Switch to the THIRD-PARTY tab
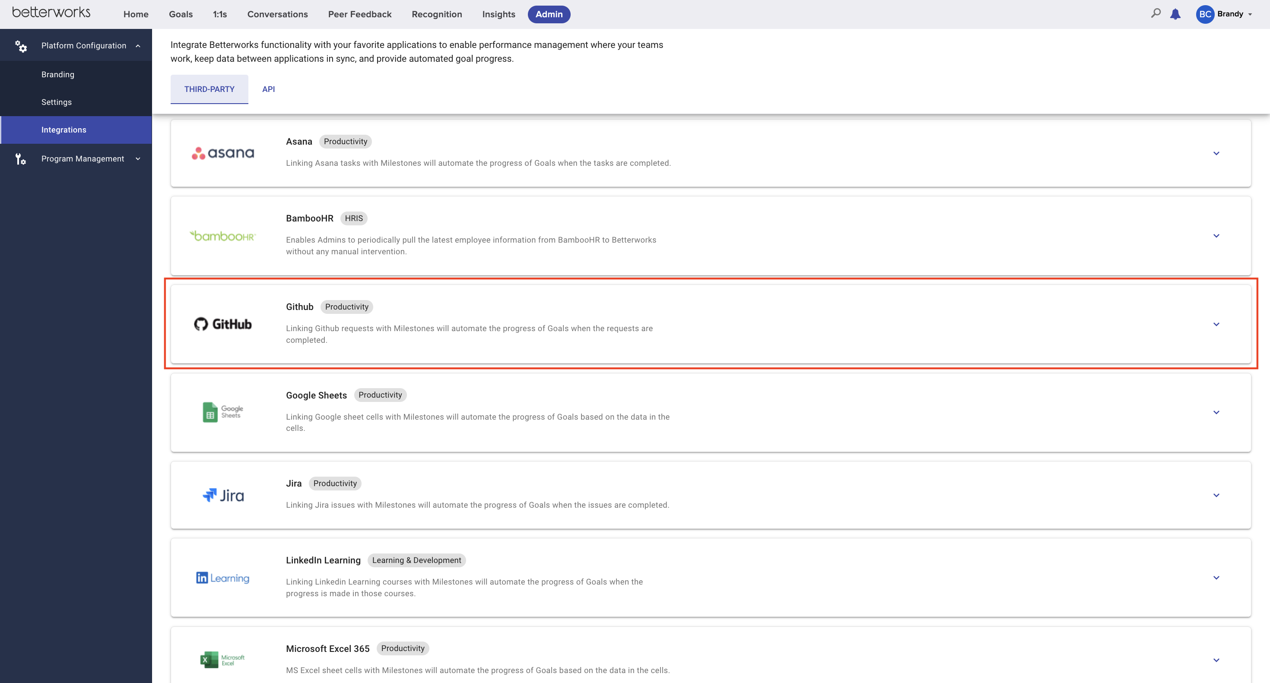Screen dimensions: 1270x683 pos(209,89)
